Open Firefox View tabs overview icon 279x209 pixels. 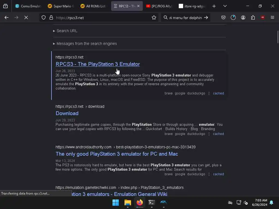(x=5, y=6)
